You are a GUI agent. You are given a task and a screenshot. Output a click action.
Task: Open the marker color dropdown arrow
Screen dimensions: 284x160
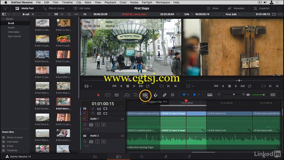tap(199, 95)
